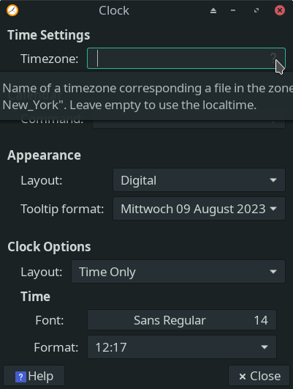Minimize the Clock window
The image size is (293, 389).
(x=233, y=10)
